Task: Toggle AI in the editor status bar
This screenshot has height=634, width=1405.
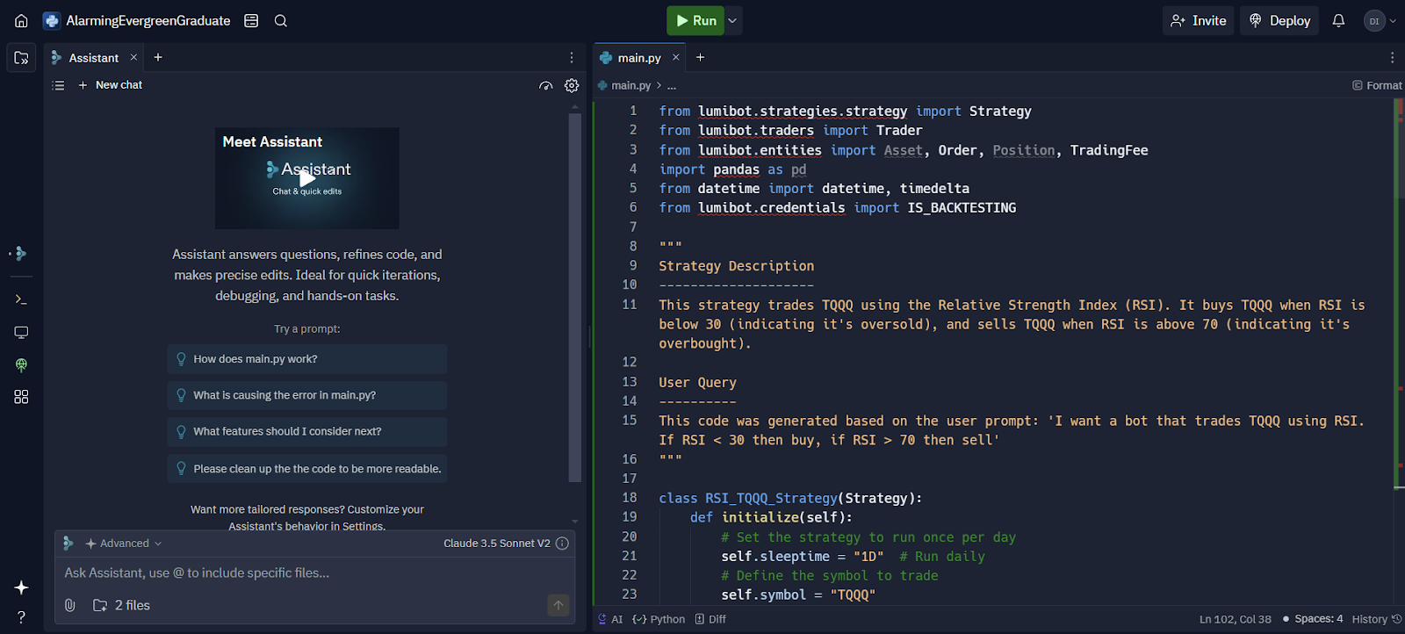Action: click(610, 619)
